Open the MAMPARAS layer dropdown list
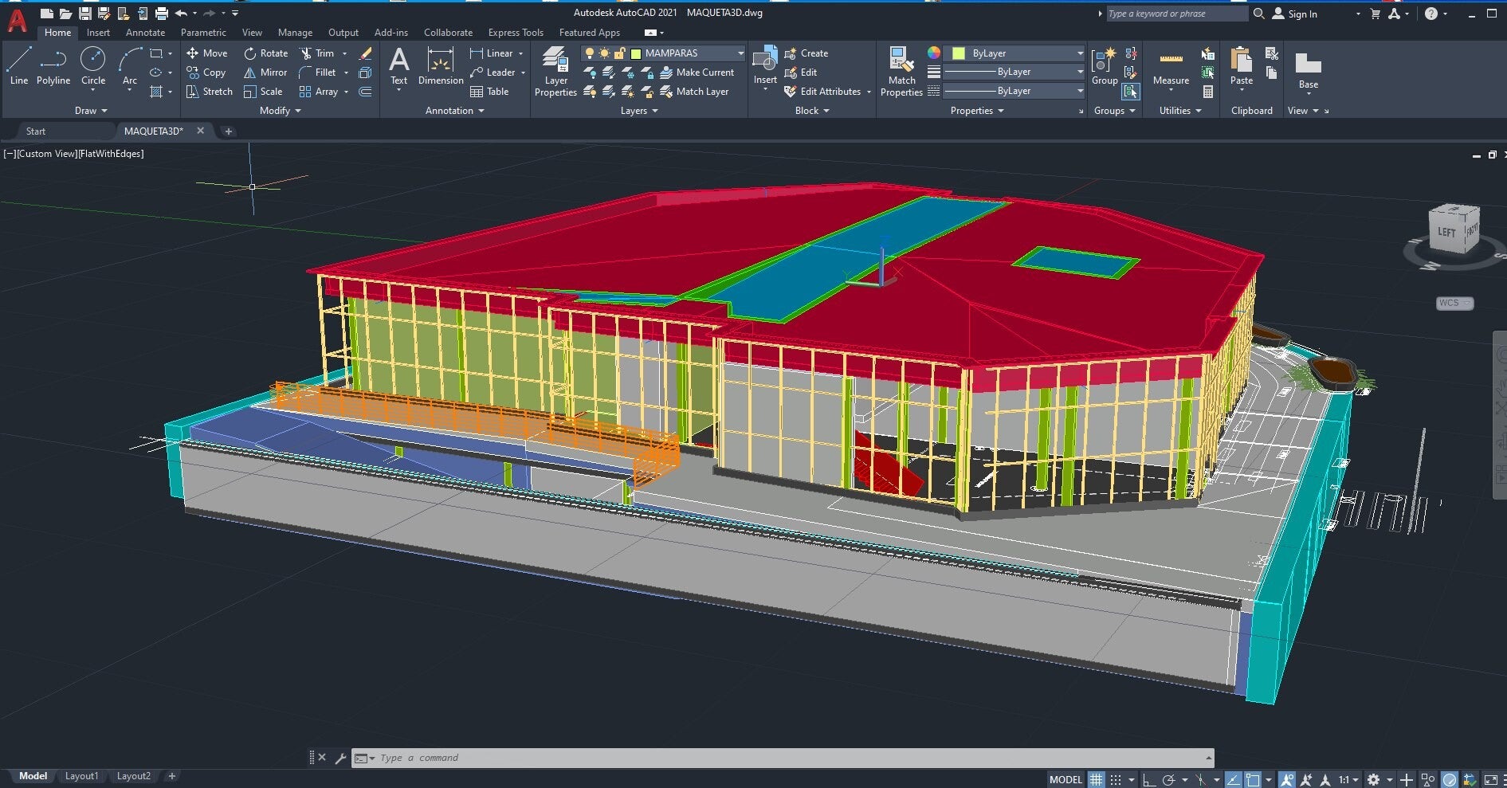This screenshot has width=1507, height=788. (740, 53)
